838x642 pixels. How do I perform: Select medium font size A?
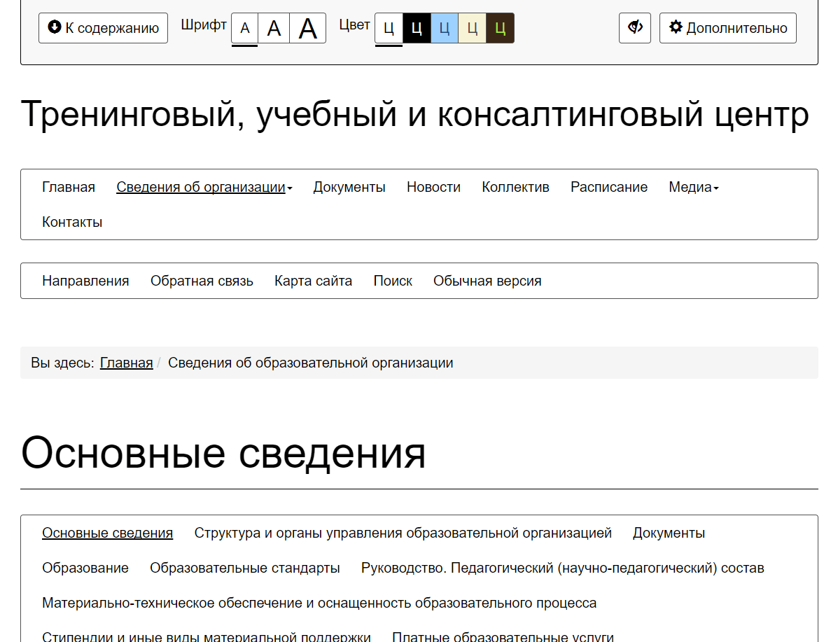pos(274,29)
